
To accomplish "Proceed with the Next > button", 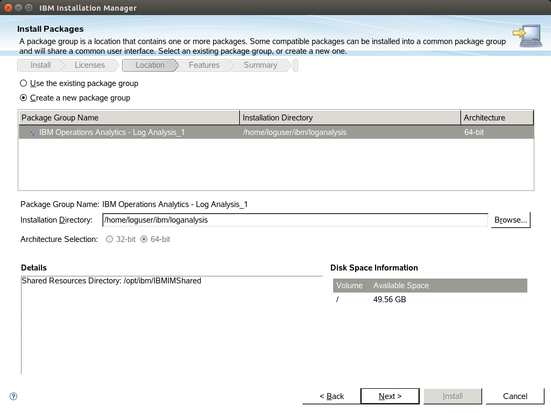I will pos(390,396).
